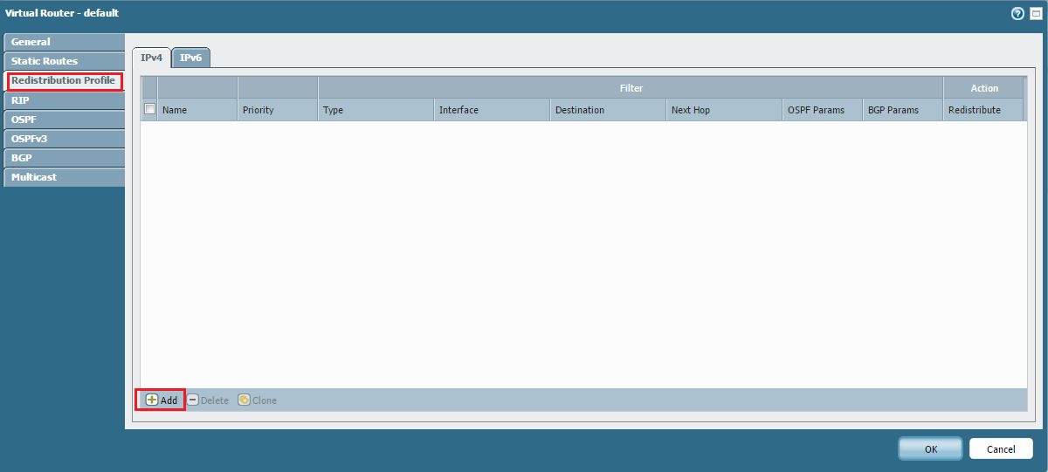
Task: Open the BGP section
Action: [x=64, y=158]
